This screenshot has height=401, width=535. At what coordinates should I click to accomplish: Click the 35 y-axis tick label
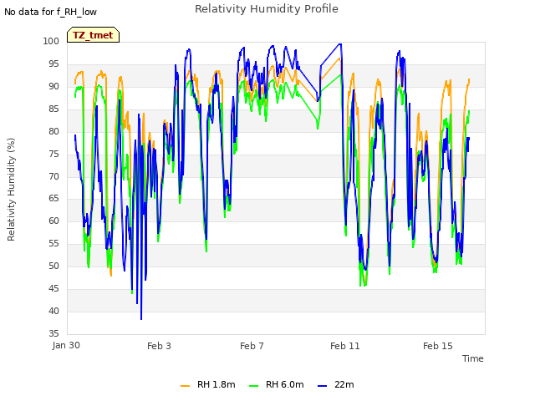pos(53,333)
